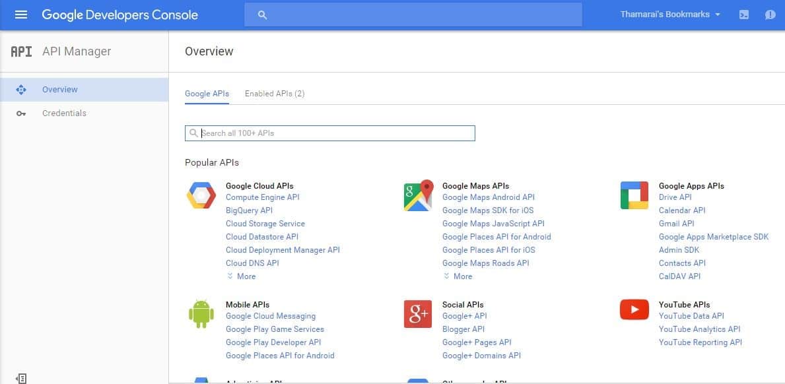
Task: Open Calendar API link
Action: click(683, 210)
